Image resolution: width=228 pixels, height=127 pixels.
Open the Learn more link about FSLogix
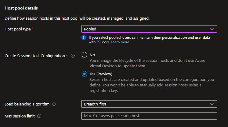tap(120, 42)
